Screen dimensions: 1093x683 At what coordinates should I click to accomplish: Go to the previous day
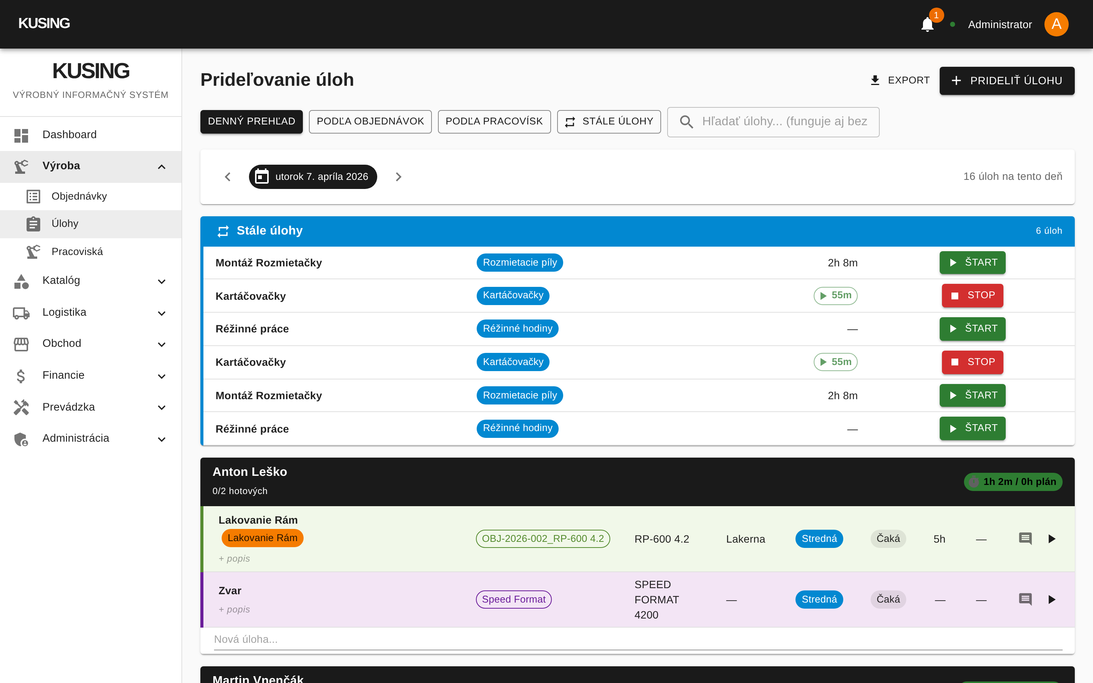click(x=228, y=176)
